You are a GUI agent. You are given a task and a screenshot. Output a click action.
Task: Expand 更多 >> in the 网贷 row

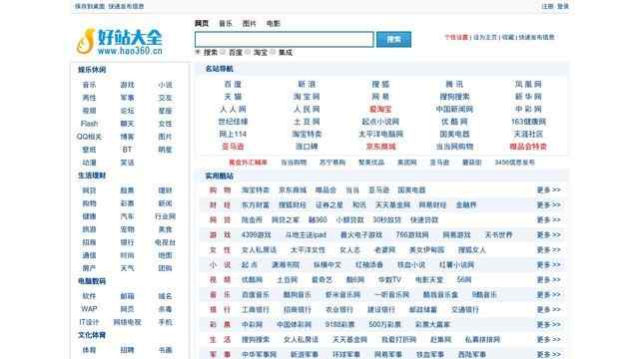click(548, 219)
